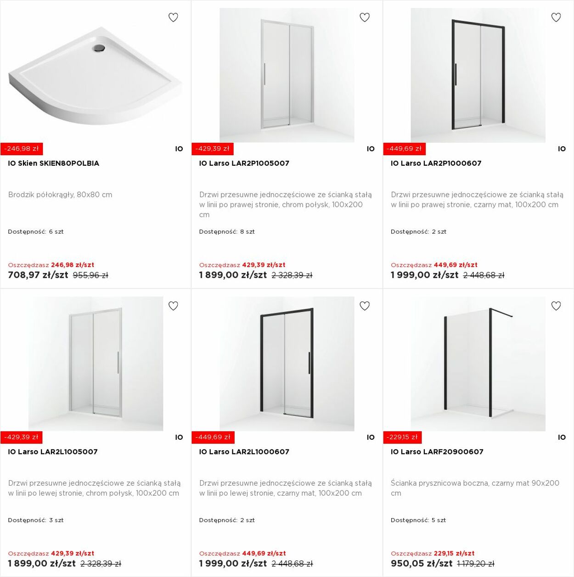Click IO brand logo on Skien card
Screen dimensions: 574x577
pyautogui.click(x=179, y=149)
